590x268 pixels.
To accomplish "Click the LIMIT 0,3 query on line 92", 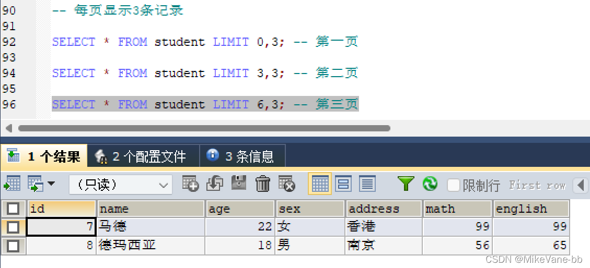I will pyautogui.click(x=168, y=42).
